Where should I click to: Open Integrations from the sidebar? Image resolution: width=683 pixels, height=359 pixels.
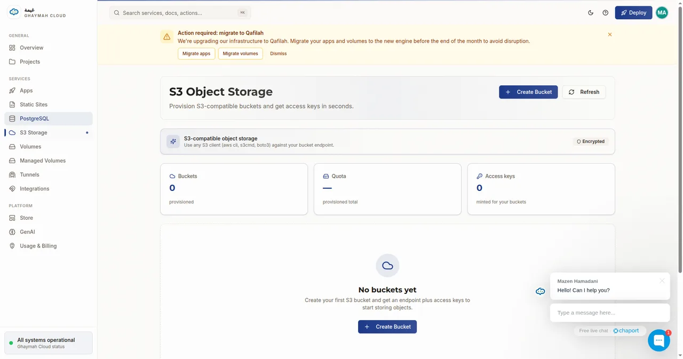(49, 189)
